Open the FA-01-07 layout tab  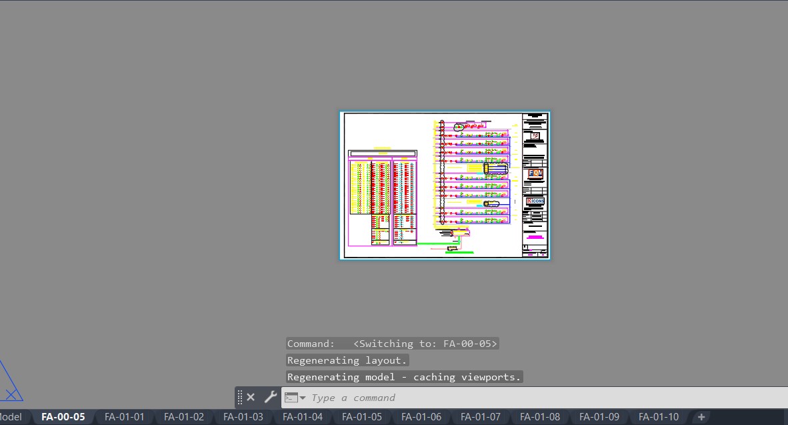click(481, 417)
